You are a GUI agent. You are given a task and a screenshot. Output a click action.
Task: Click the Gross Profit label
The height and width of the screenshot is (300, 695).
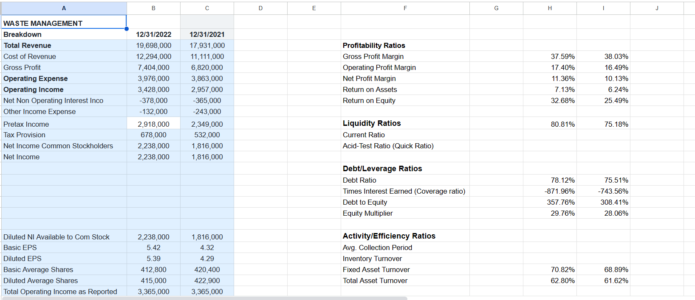(x=22, y=67)
